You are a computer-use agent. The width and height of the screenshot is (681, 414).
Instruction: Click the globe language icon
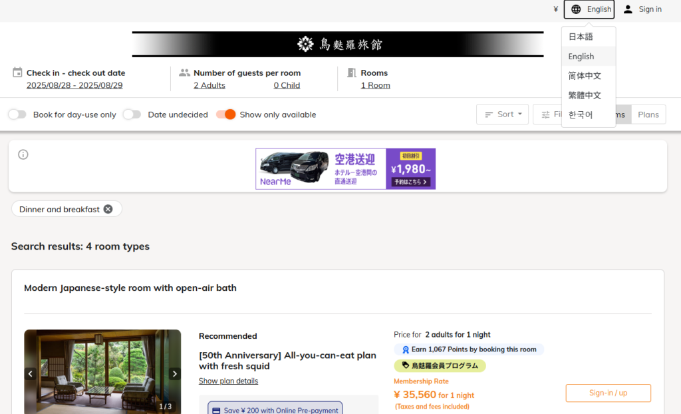(576, 9)
